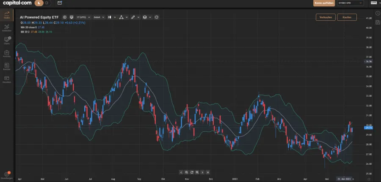
Task: Open the Portfolio sidebar section
Action: click(x=7, y=54)
